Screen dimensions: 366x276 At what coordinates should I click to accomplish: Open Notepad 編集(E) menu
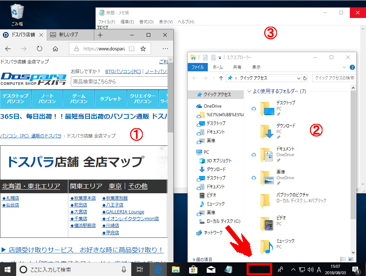pyautogui.click(x=127, y=22)
